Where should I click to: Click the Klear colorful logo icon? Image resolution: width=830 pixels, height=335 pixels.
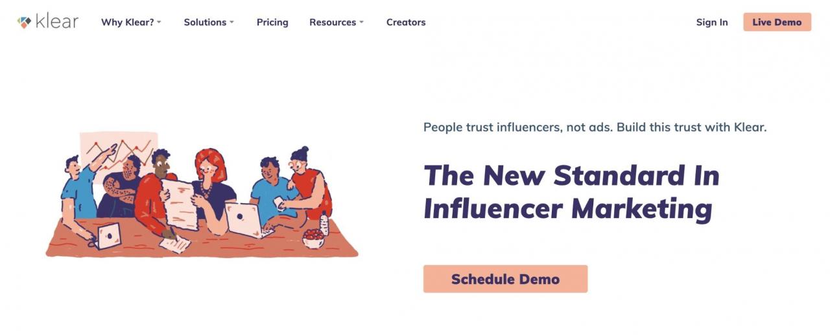[x=25, y=22]
